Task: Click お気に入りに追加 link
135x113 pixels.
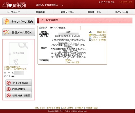Action: (x=99, y=35)
